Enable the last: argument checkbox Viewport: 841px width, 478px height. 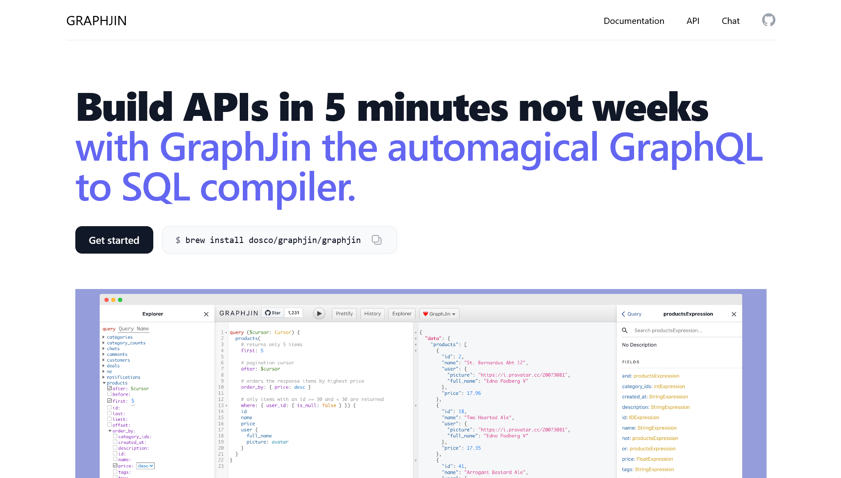coord(109,413)
